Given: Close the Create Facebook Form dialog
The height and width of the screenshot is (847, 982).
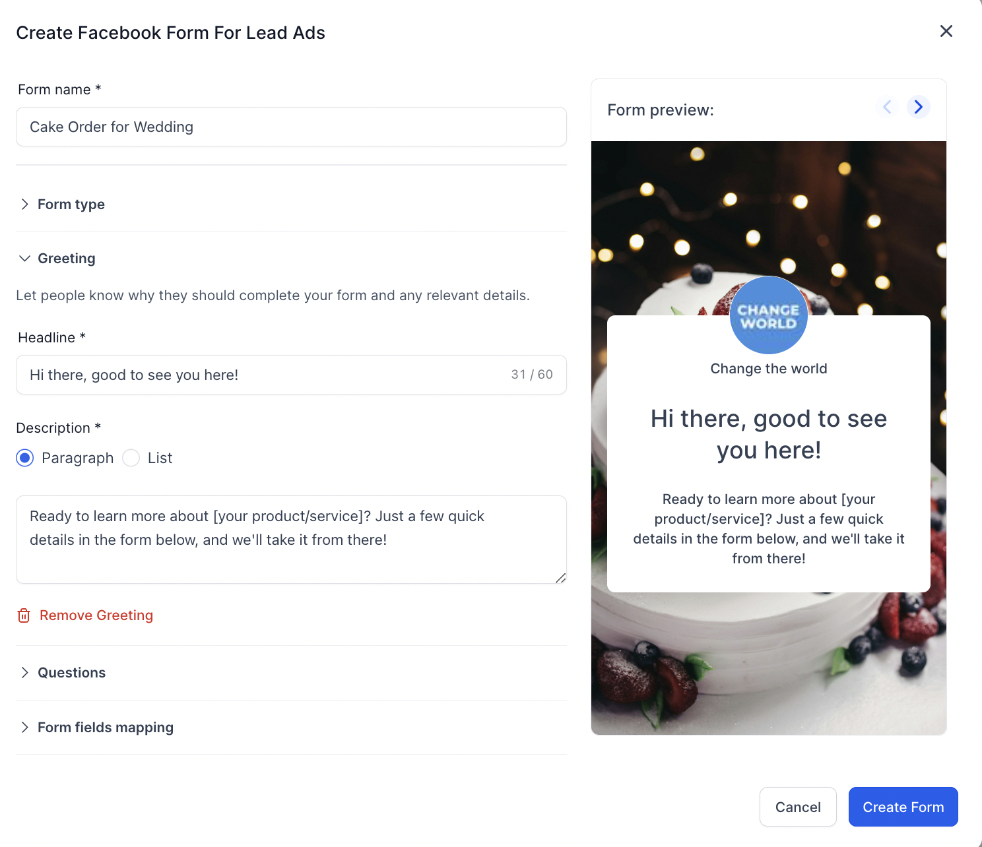Looking at the screenshot, I should pyautogui.click(x=946, y=31).
